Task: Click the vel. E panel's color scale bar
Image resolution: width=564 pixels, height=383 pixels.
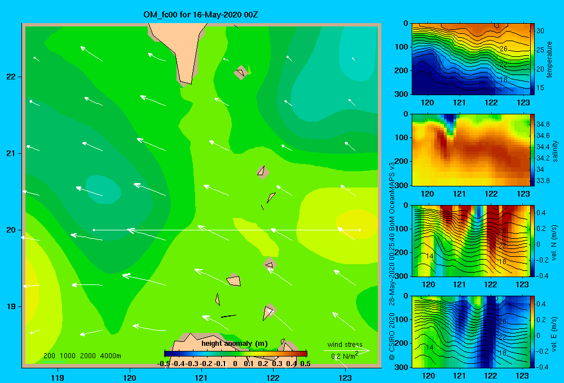Action: 532,332
